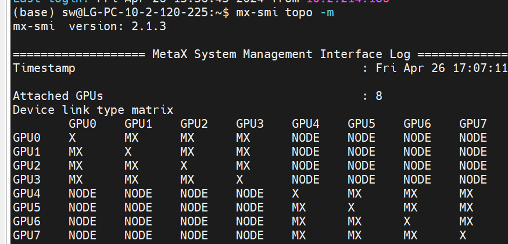This screenshot has height=244, width=508.
Task: Click the X cell in the GPU0 row
Action: pyautogui.click(x=72, y=138)
